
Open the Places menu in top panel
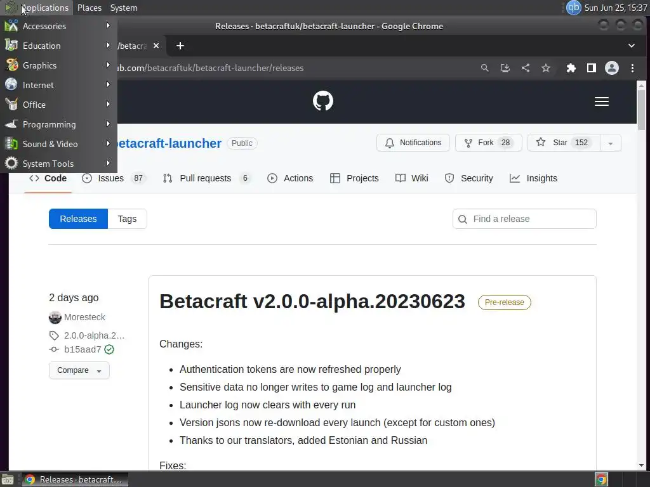point(89,8)
